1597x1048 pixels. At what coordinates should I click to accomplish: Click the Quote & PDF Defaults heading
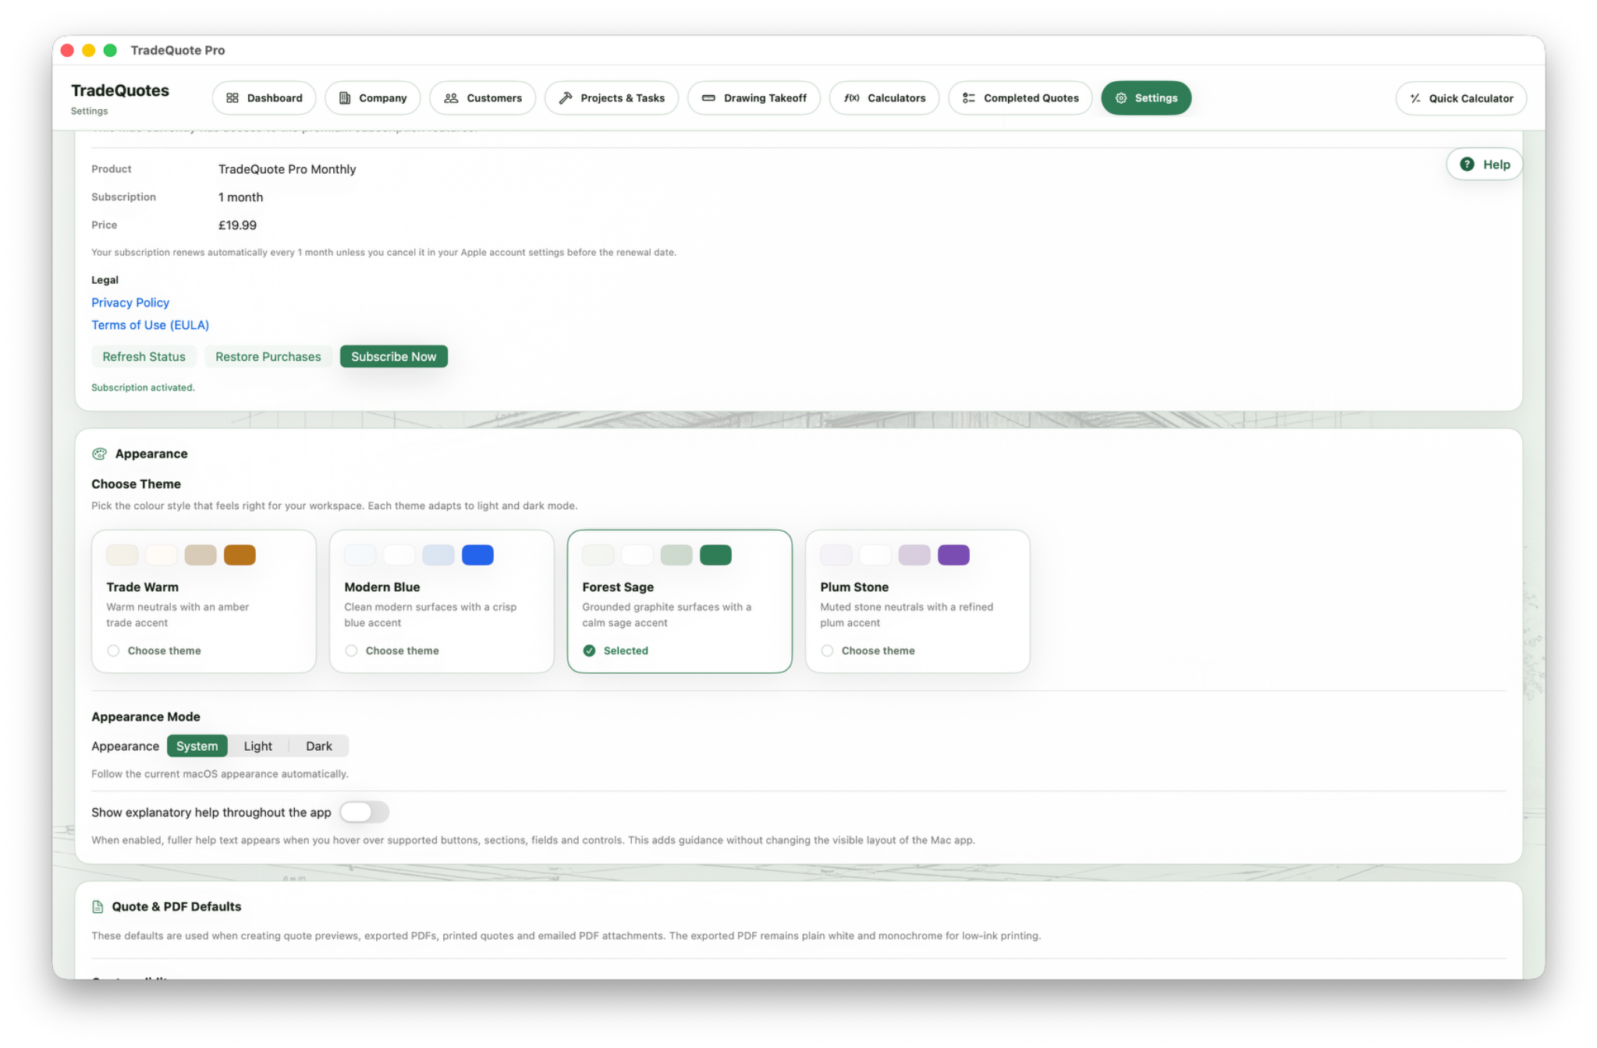coord(176,907)
